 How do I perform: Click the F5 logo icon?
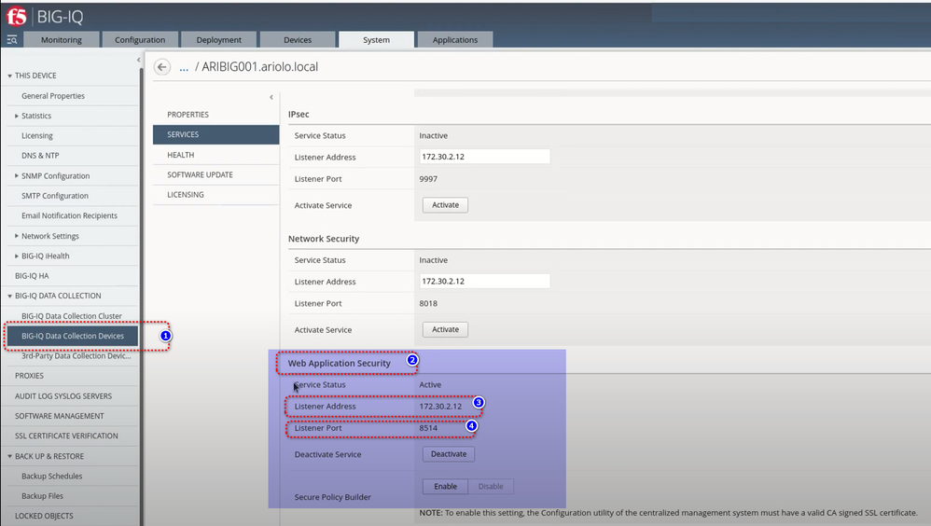coord(16,16)
